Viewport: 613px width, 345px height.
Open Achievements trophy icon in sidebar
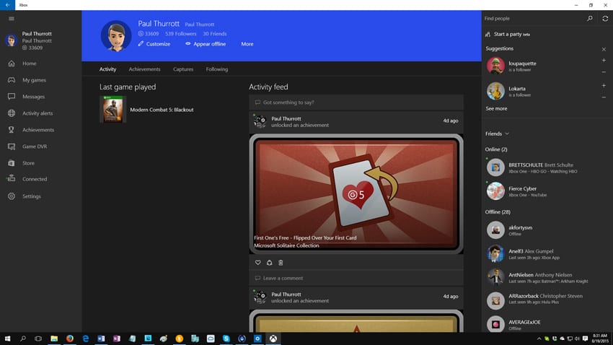click(x=12, y=129)
